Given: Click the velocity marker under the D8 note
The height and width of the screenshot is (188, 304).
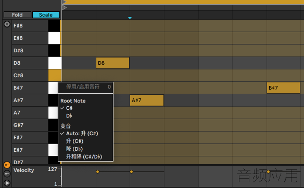Looking at the screenshot, I should (97, 171).
